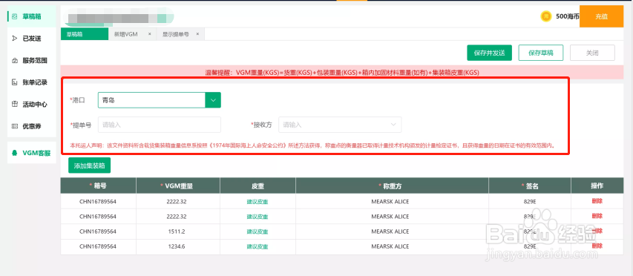Click 删除 in the 1511.2 row

coord(597,231)
